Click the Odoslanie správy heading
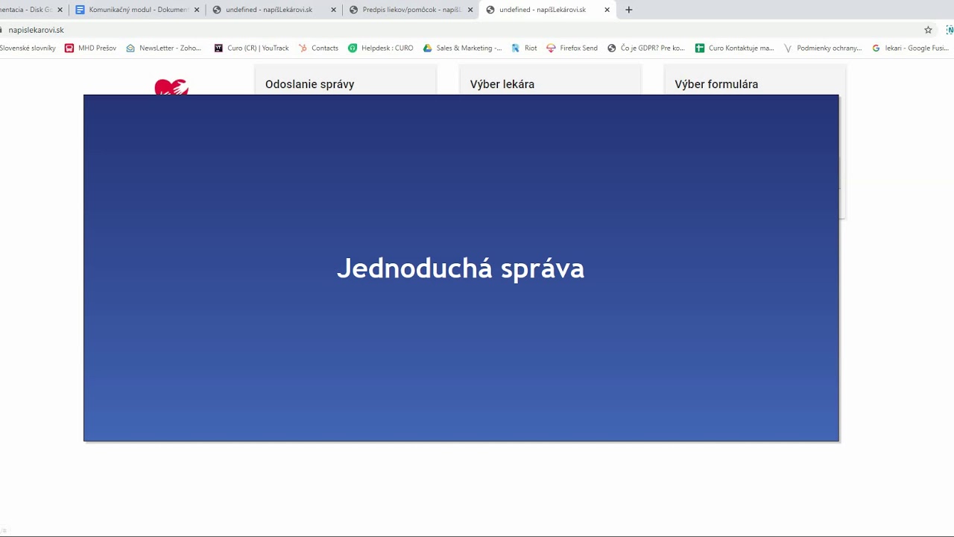 point(309,84)
